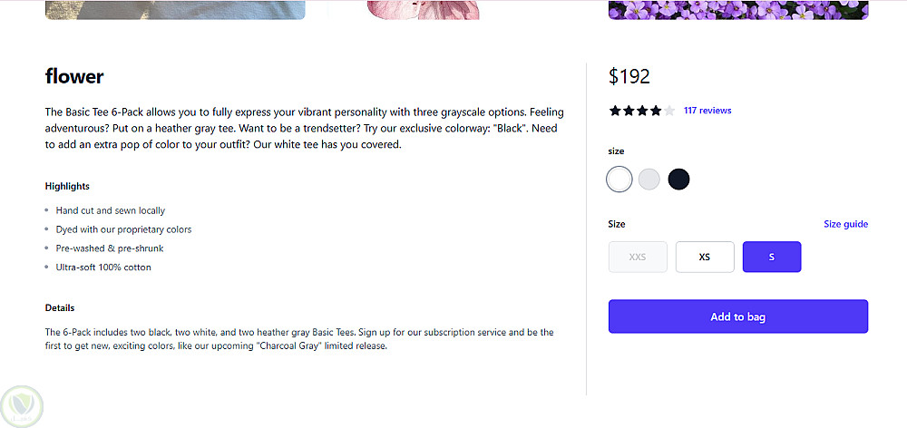View the pink flower product image
This screenshot has height=428, width=907.
pos(423,9)
